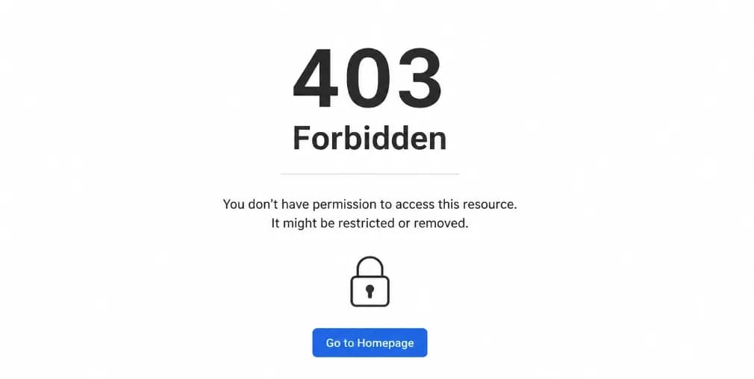Click the word Homepage on blue button
Viewport: 754px width, 379px height.
[x=385, y=343]
